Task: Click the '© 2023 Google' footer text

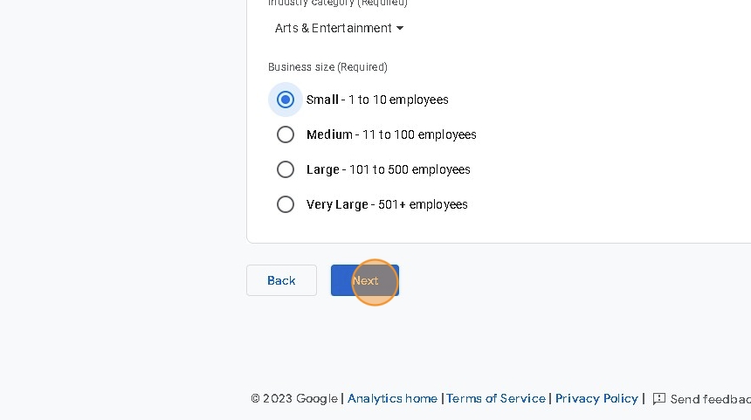Action: [294, 398]
